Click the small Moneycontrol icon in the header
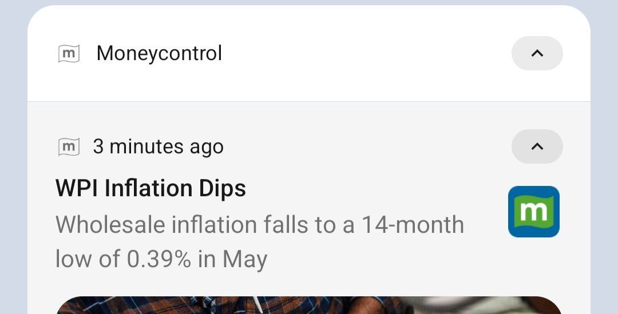The width and height of the screenshot is (618, 314). tap(69, 54)
